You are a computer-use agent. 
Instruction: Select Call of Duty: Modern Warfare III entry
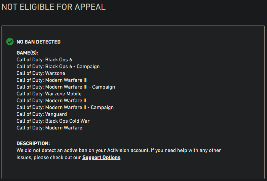(52, 80)
